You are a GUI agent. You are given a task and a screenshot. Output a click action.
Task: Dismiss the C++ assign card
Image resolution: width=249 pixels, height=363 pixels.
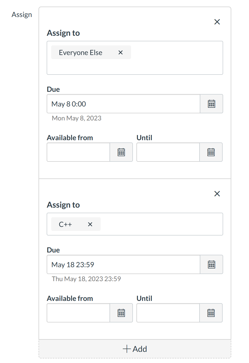[217, 193]
